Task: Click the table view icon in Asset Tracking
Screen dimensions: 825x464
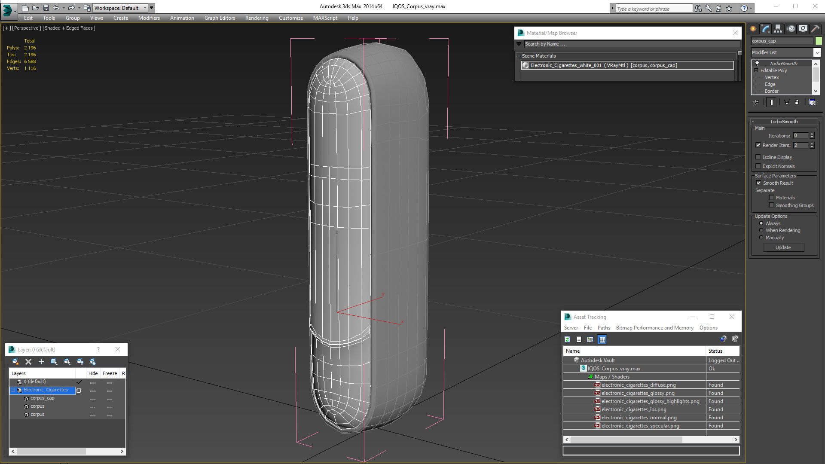Action: point(602,339)
